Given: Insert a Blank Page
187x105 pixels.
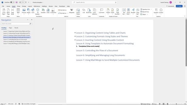Looking at the screenshot, I should point(8,12).
